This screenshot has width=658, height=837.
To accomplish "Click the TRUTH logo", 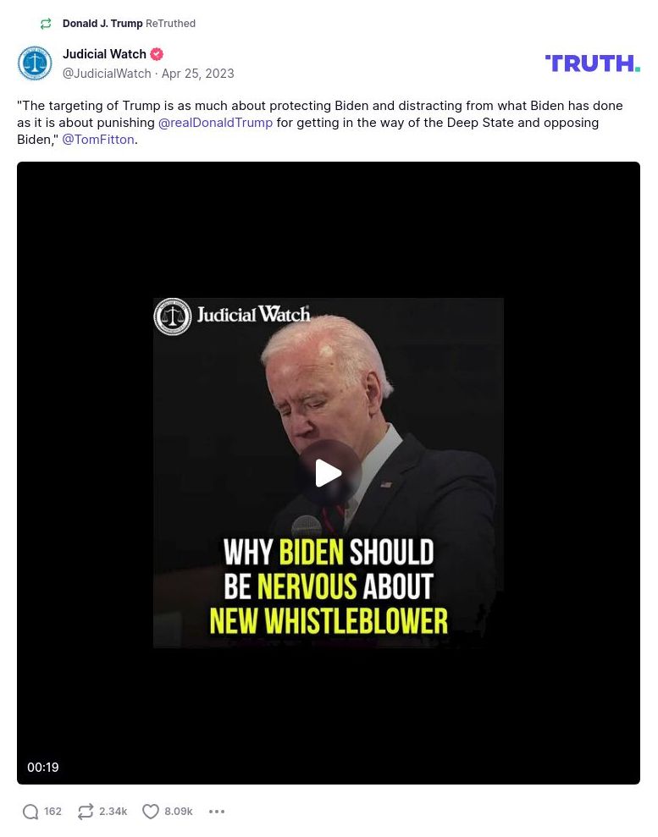I will [x=592, y=63].
